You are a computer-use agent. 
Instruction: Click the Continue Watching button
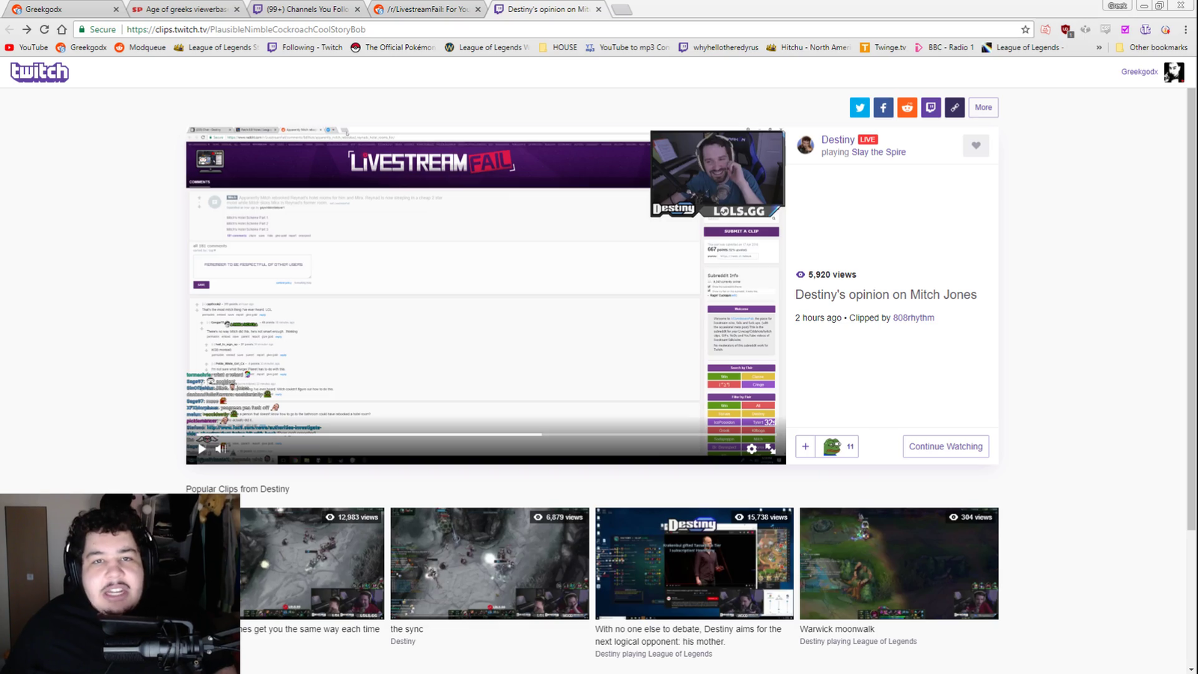click(x=946, y=446)
